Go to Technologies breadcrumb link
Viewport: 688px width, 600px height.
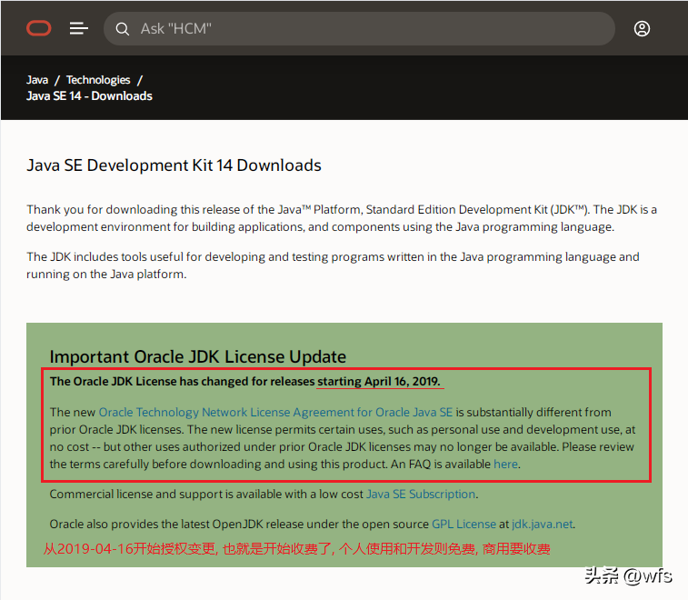pyautogui.click(x=98, y=80)
